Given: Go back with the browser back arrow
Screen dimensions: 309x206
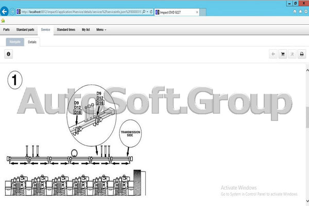Looking at the screenshot, I should click(5, 12).
